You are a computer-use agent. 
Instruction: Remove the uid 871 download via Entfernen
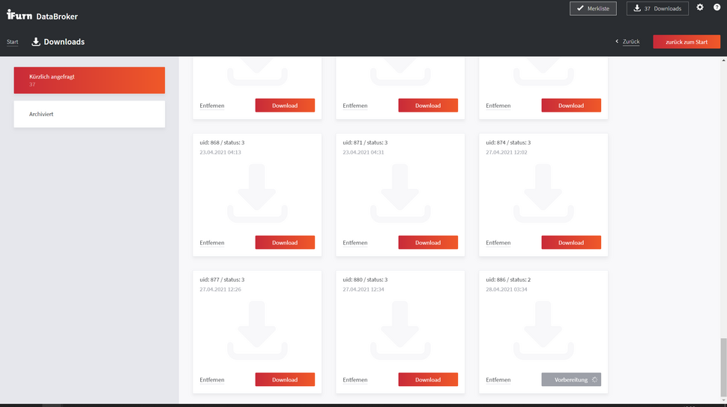click(355, 243)
